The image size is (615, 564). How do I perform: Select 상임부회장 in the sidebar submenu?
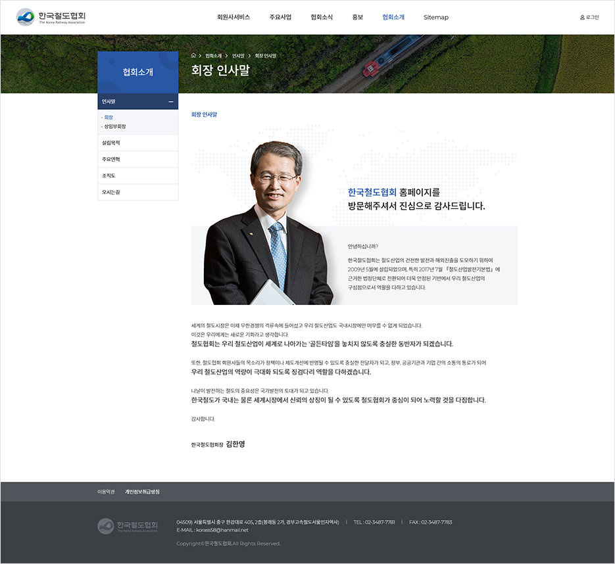point(114,126)
